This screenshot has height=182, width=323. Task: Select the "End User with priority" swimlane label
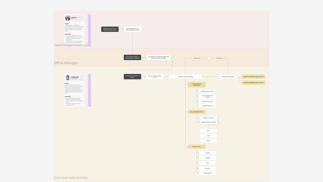(x=71, y=178)
